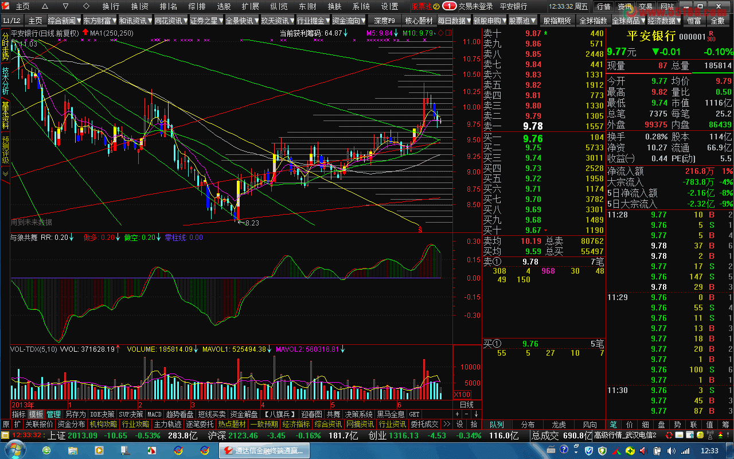734x459 pixels.
Task: Open the 选股 menu
Action: click(x=224, y=6)
